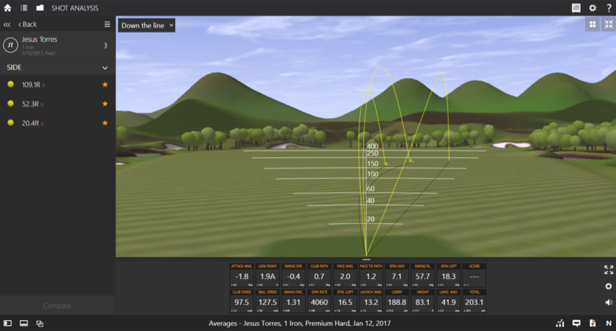The width and height of the screenshot is (616, 331).
Task: Click the Club Path tile showing 0.7
Action: pos(319,276)
